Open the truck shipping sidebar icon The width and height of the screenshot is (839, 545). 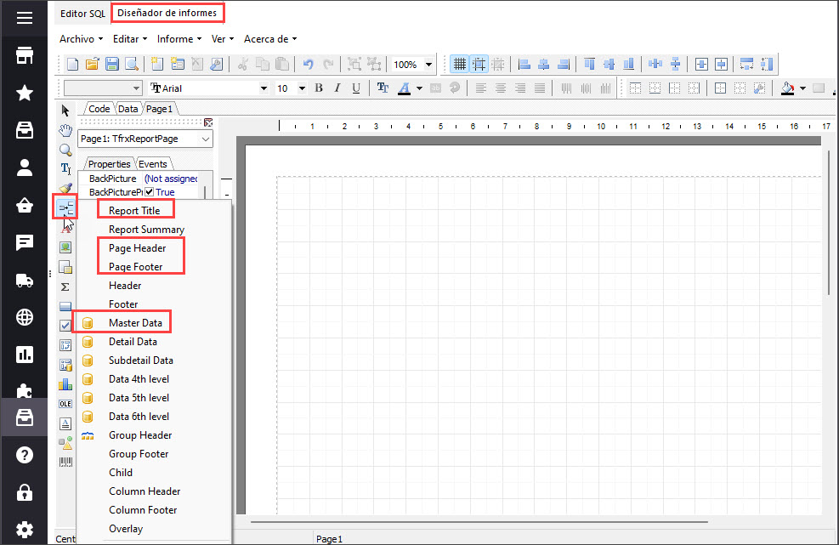tap(24, 280)
